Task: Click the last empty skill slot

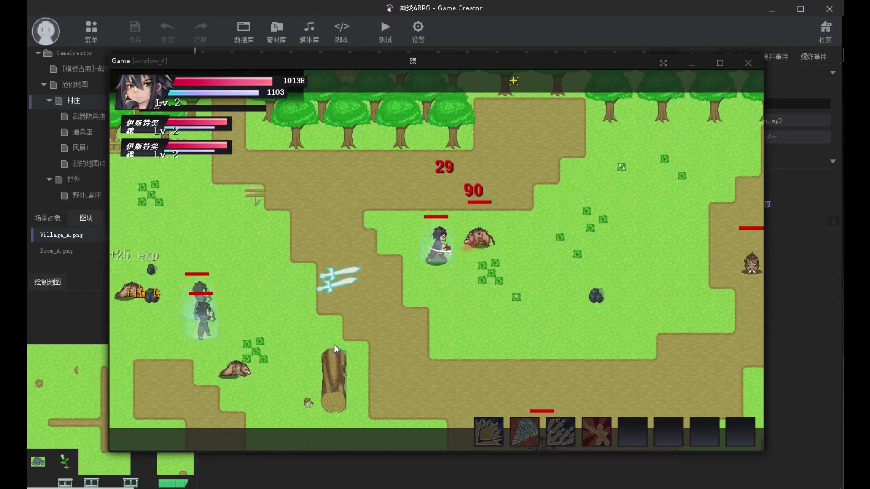Action: [740, 431]
